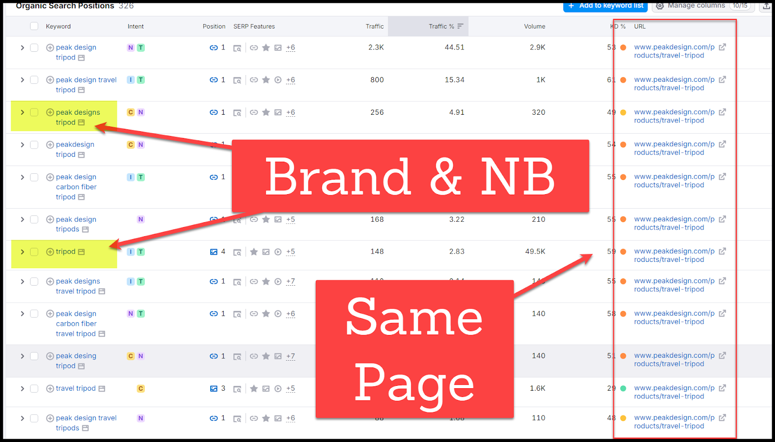Open external URL icon for 'peak design travel tripods'
The image size is (775, 442).
coord(722,417)
